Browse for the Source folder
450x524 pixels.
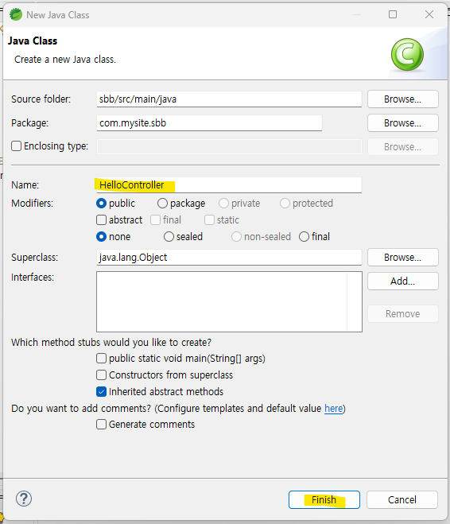pyautogui.click(x=403, y=99)
